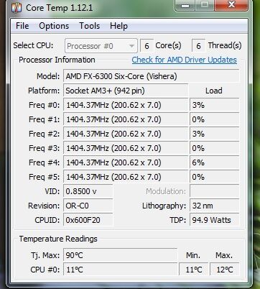Minimize the Core Temp window
The width and height of the screenshot is (260, 289).
click(x=185, y=5)
